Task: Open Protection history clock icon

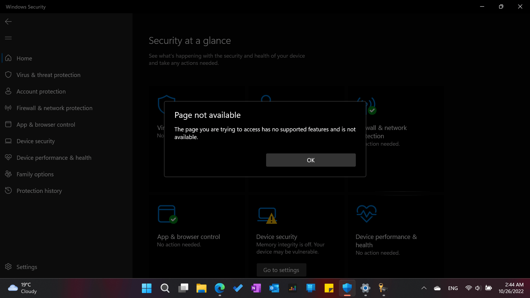Action: (8, 191)
